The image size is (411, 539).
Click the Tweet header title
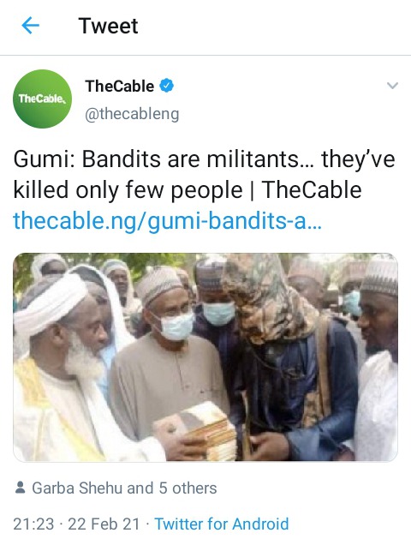108,26
